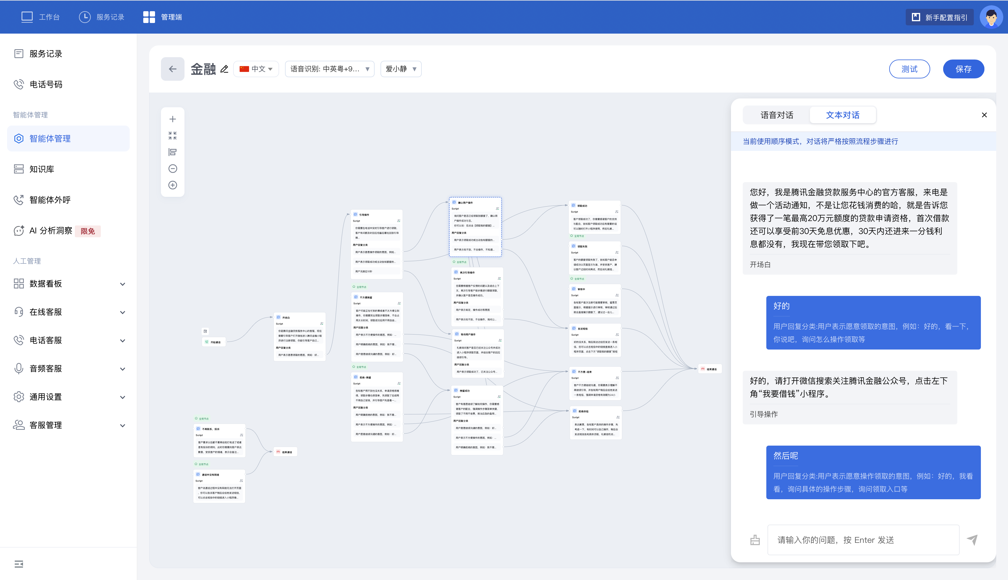Select the 开始通话 start node

click(214, 342)
